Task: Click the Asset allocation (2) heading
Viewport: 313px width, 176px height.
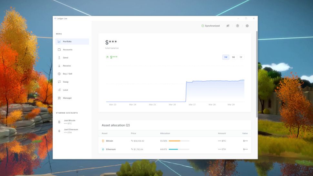Action: pos(116,125)
